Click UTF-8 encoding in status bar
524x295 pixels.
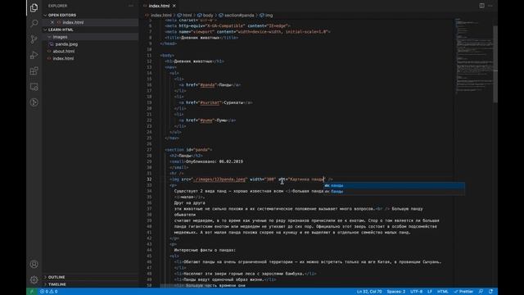pos(416,292)
